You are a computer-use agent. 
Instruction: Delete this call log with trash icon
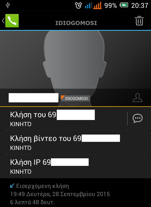click(x=139, y=21)
